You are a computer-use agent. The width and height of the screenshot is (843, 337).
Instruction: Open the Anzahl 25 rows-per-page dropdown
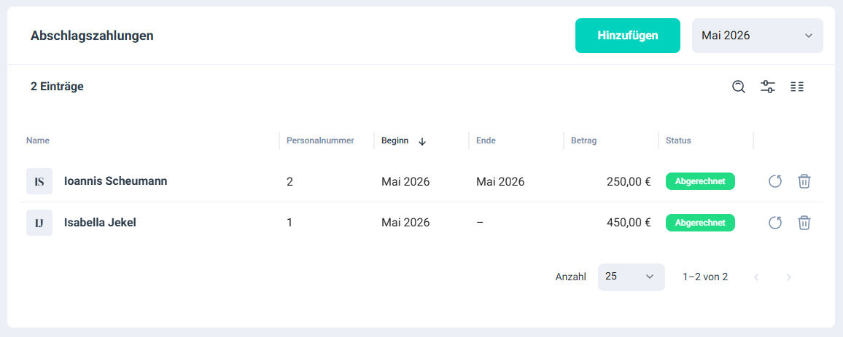click(x=632, y=277)
